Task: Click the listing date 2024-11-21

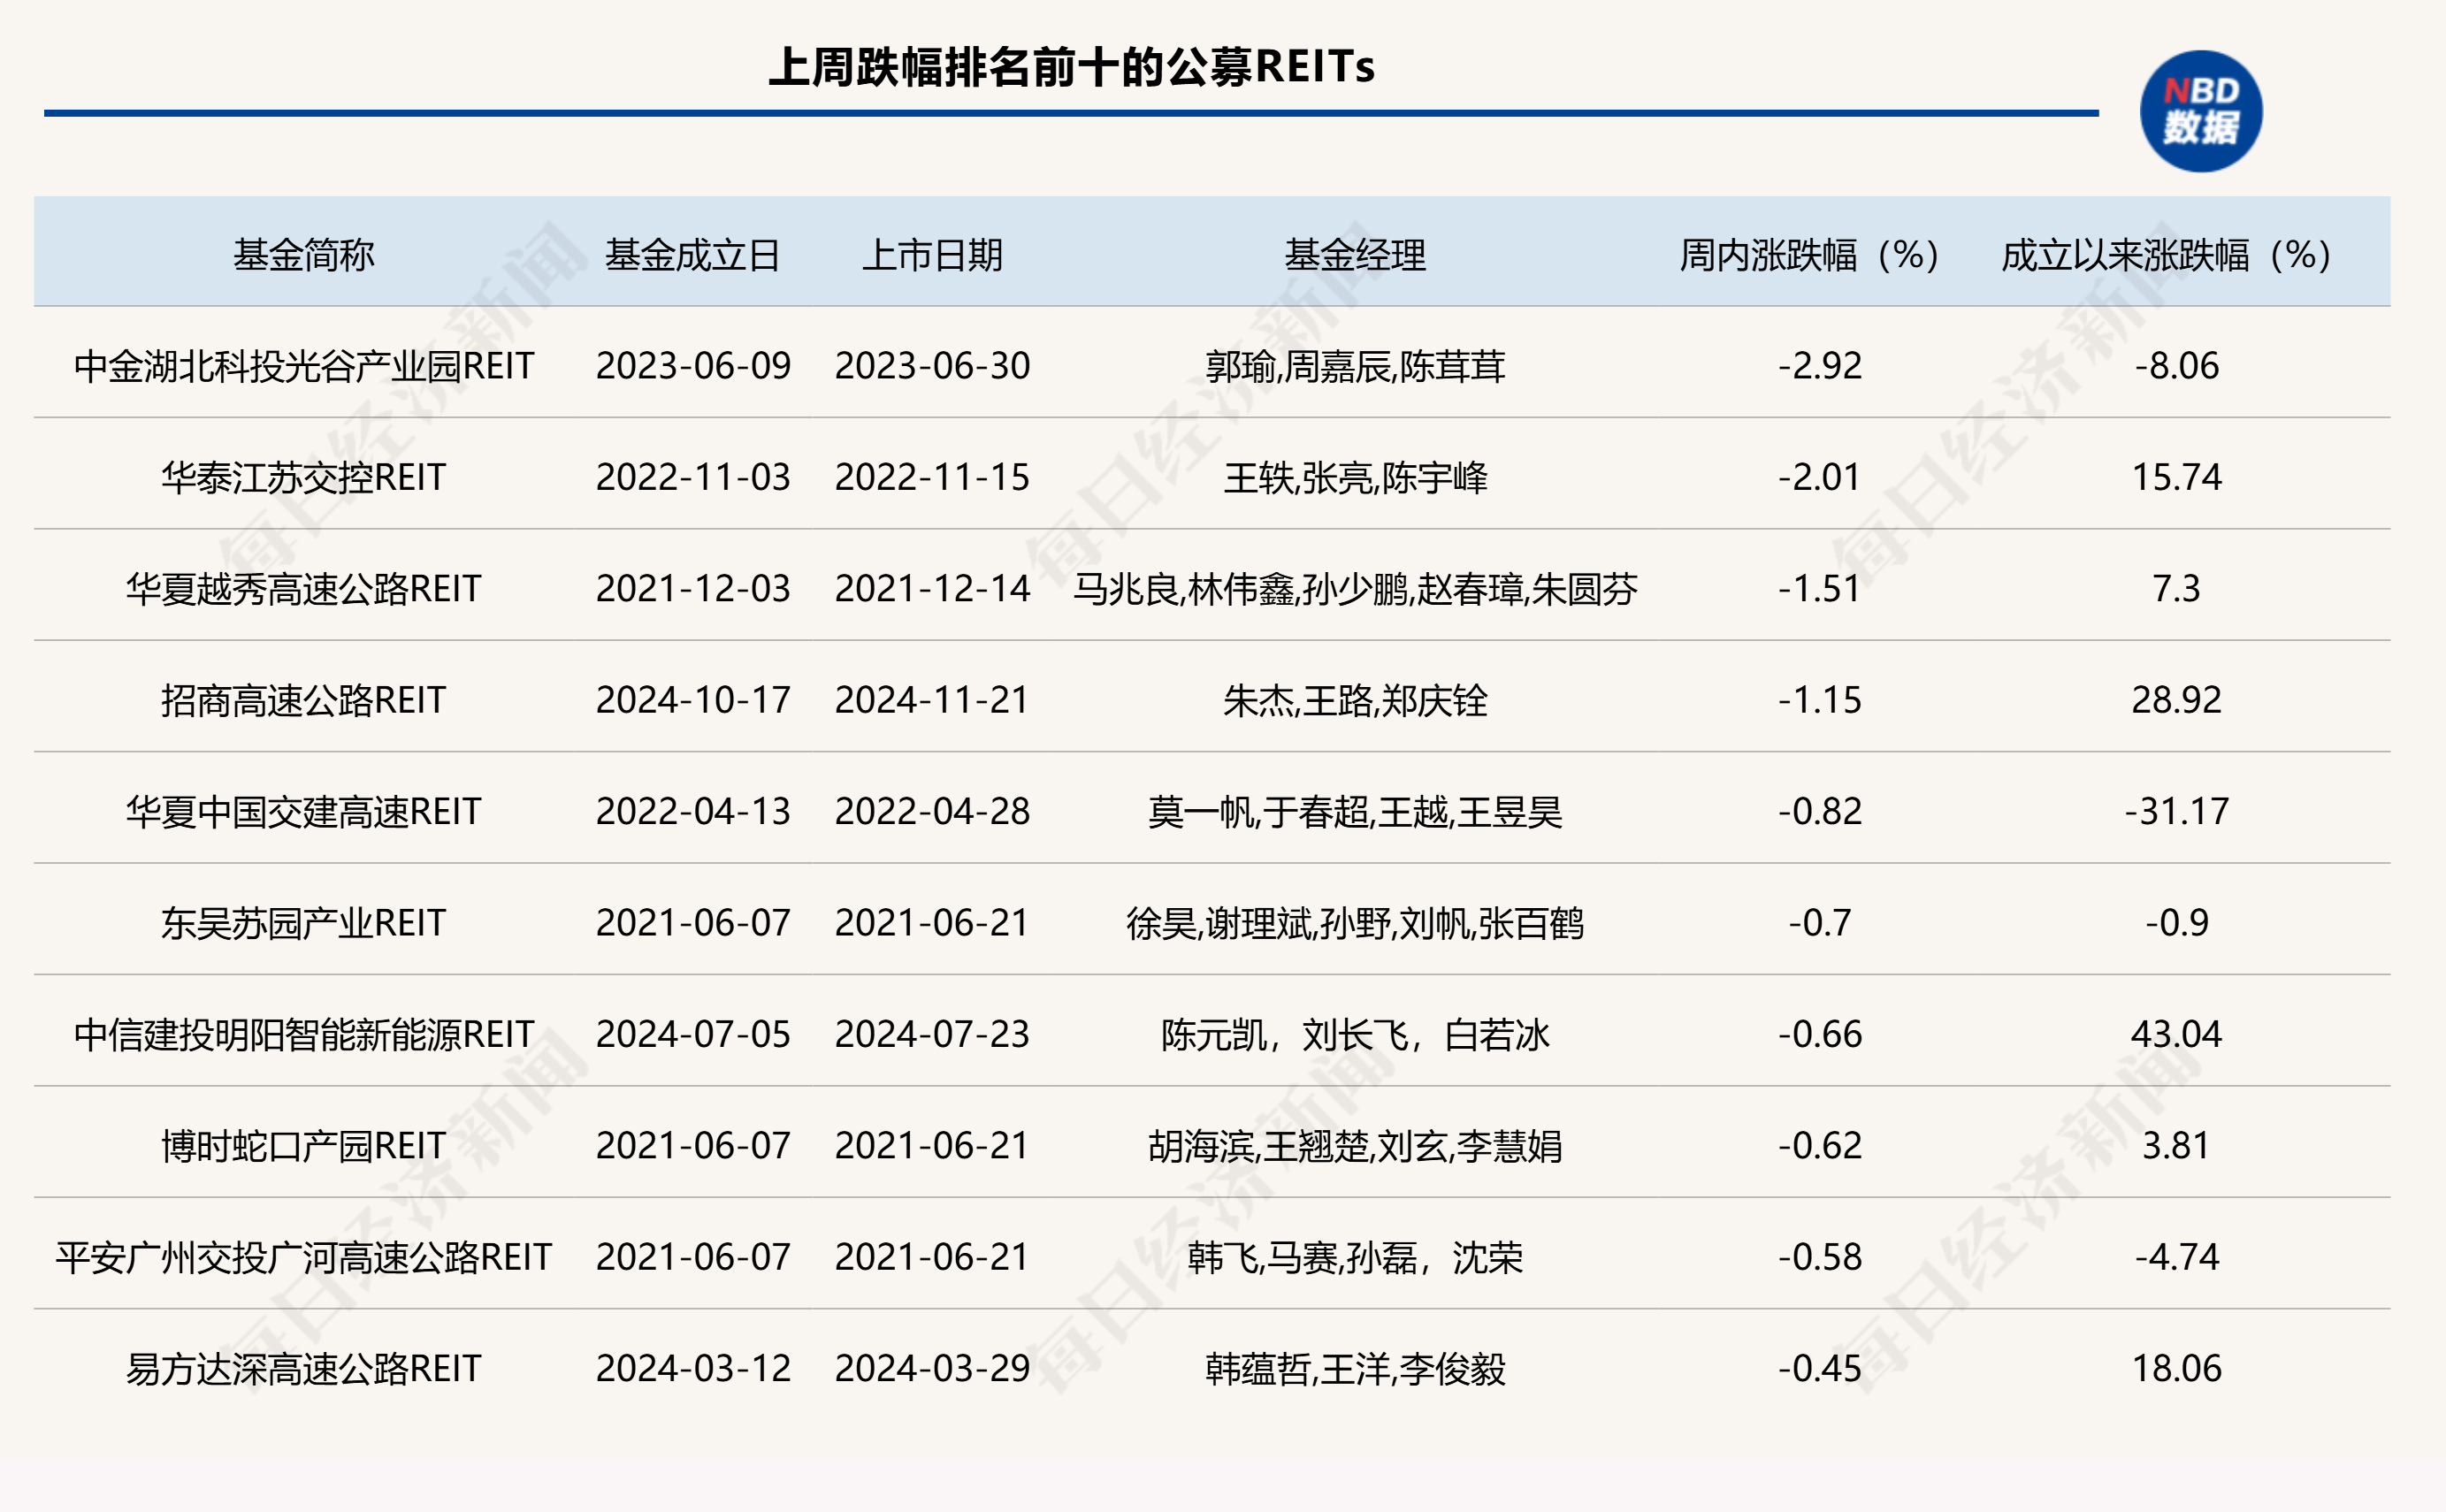Action: pyautogui.click(x=932, y=700)
